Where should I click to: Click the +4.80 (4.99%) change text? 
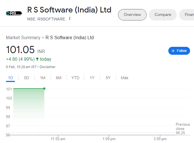point(20,59)
